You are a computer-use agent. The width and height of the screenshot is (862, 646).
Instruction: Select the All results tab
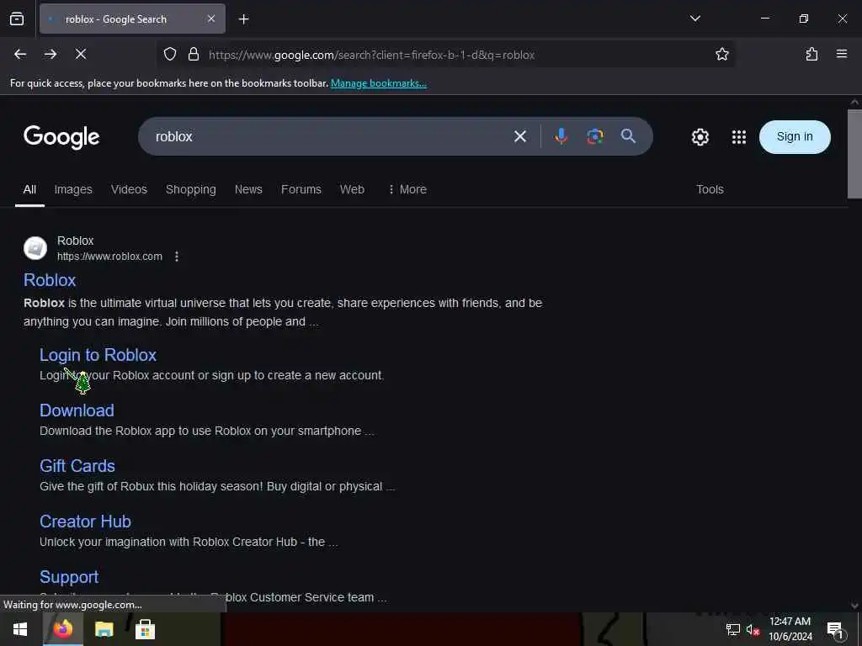(29, 189)
